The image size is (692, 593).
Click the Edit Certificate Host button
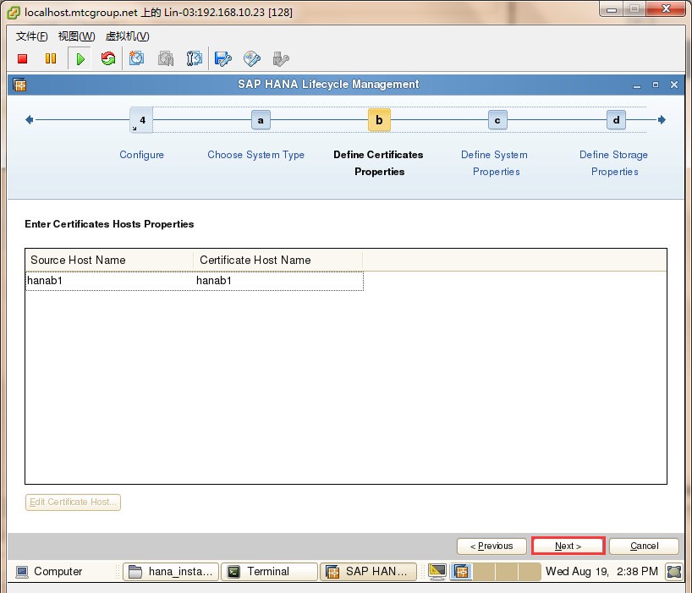[73, 502]
